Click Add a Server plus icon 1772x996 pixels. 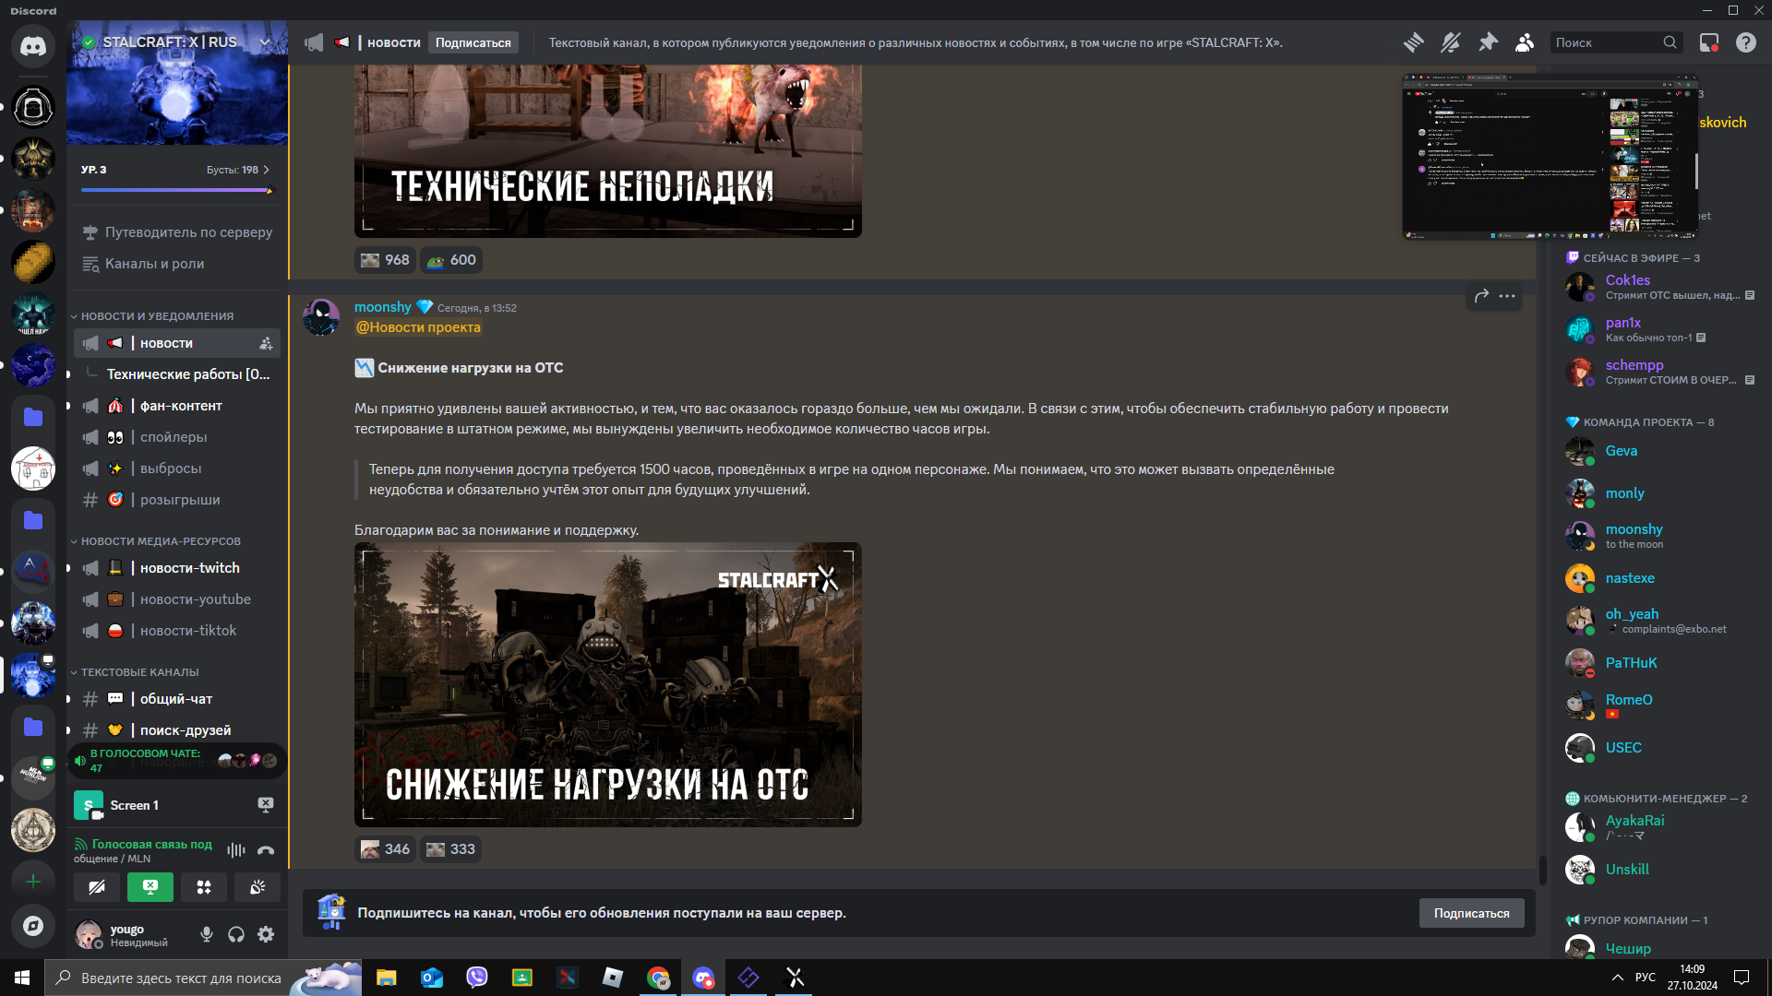[x=33, y=882]
